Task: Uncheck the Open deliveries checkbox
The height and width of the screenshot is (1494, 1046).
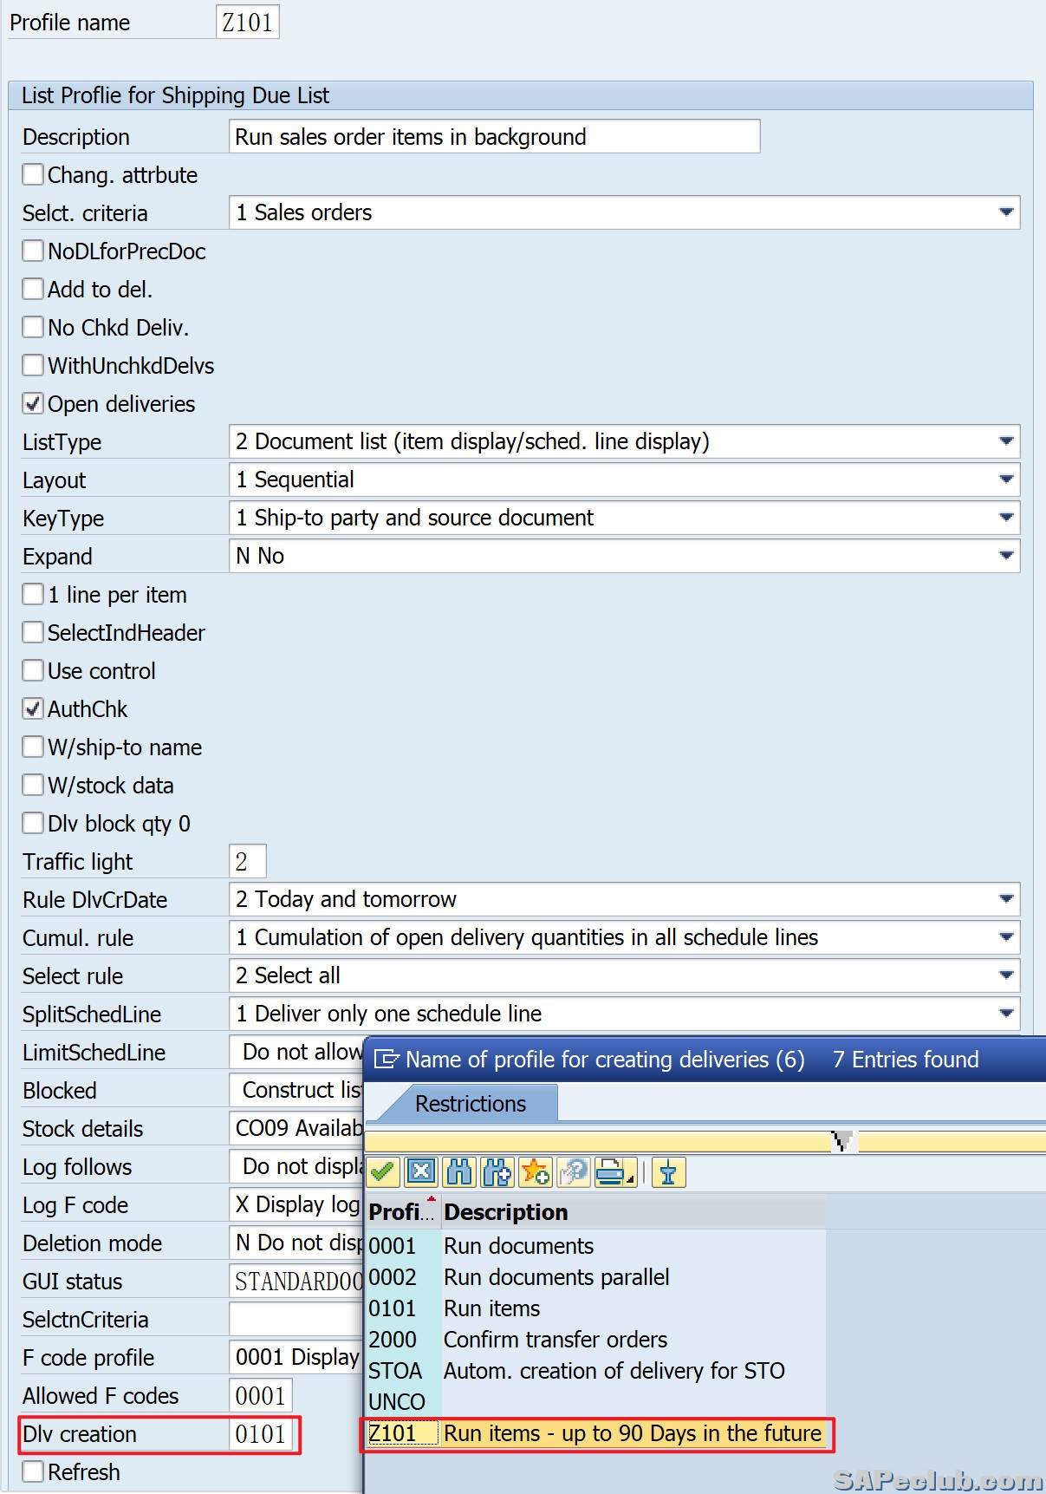Action: pyautogui.click(x=33, y=404)
